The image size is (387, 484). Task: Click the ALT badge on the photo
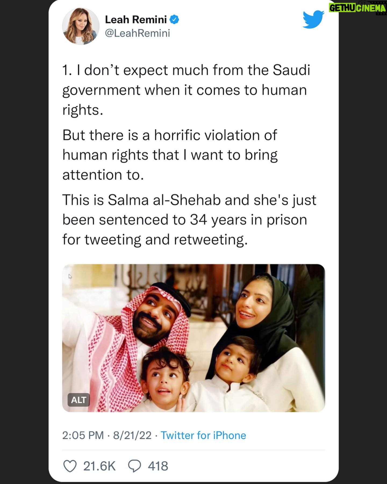(x=78, y=400)
